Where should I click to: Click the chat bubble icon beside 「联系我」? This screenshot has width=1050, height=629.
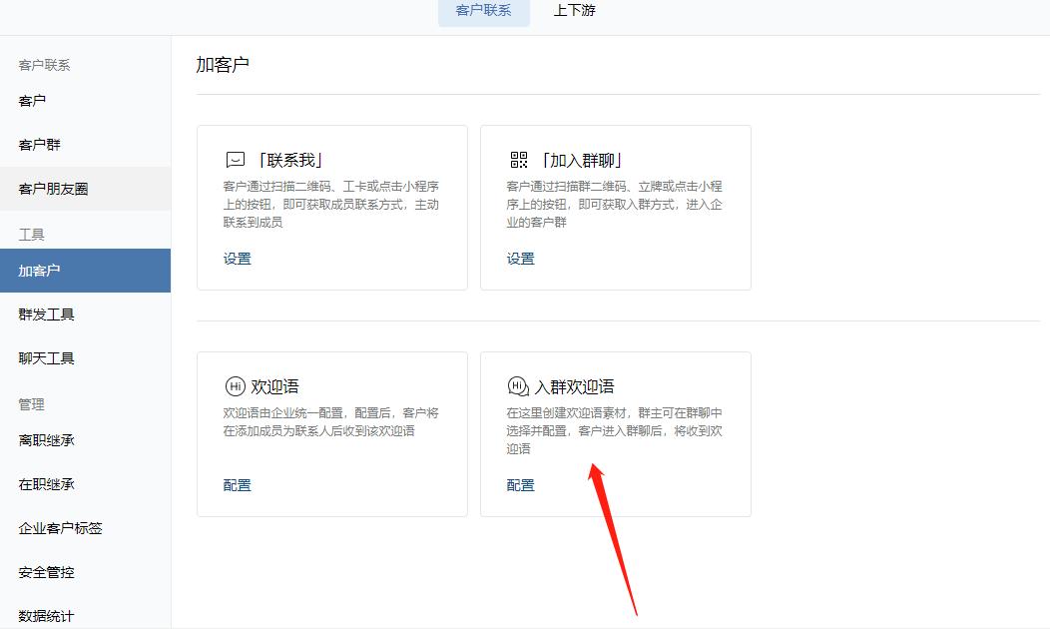click(x=236, y=158)
